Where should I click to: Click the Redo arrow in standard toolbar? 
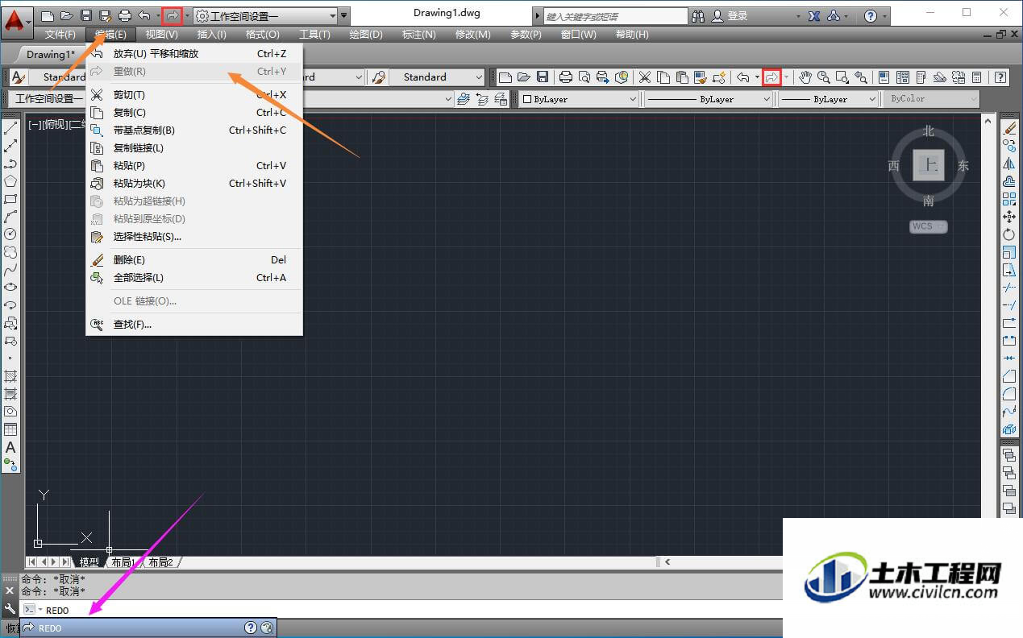tap(771, 77)
